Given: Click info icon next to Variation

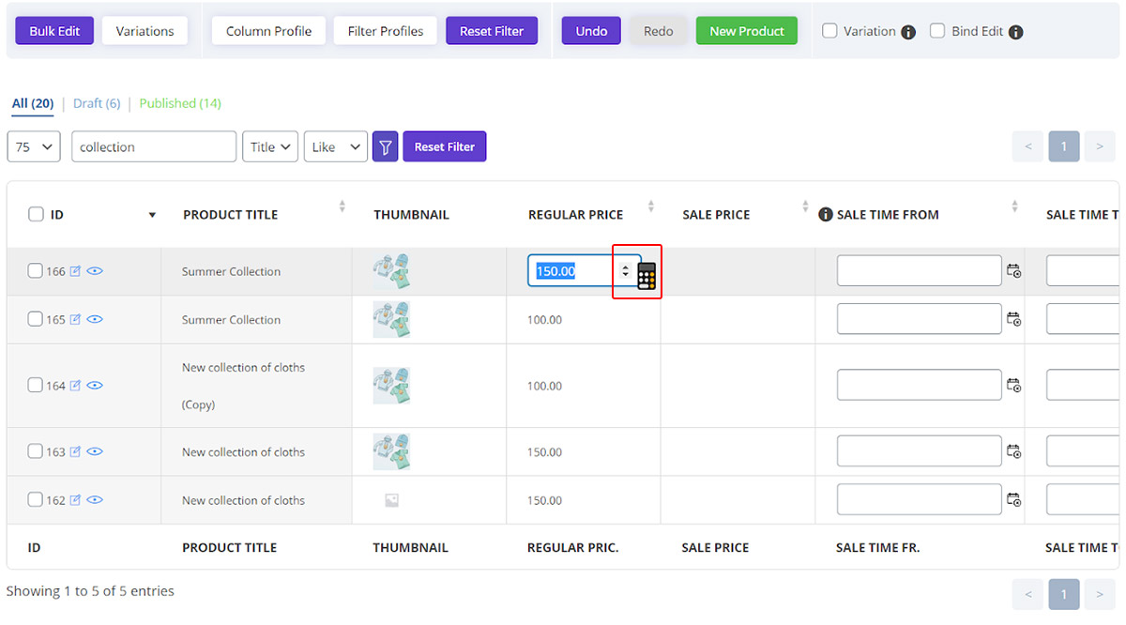Looking at the screenshot, I should [908, 32].
